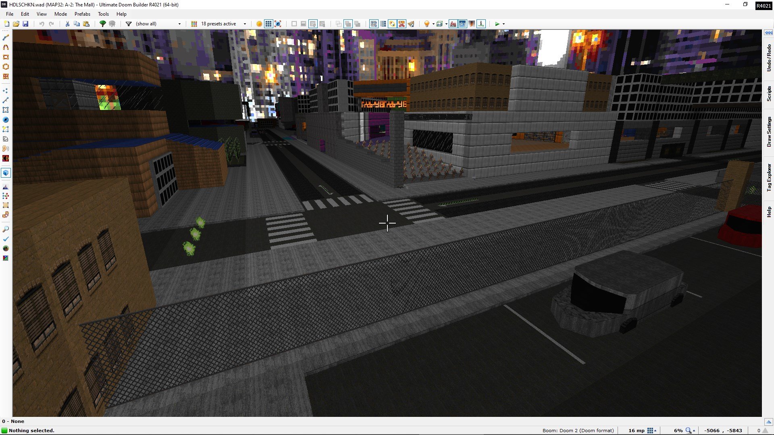
Task: Open the Draw Settings side tab
Action: 769,132
